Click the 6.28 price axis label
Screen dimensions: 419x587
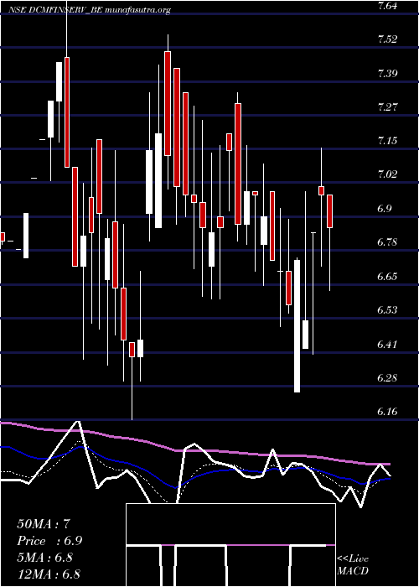pos(387,377)
